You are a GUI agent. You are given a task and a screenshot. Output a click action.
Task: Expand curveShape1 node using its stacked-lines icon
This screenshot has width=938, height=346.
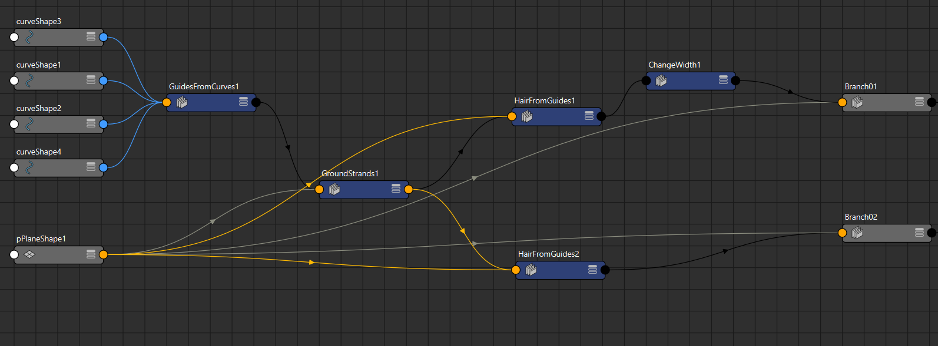[91, 80]
